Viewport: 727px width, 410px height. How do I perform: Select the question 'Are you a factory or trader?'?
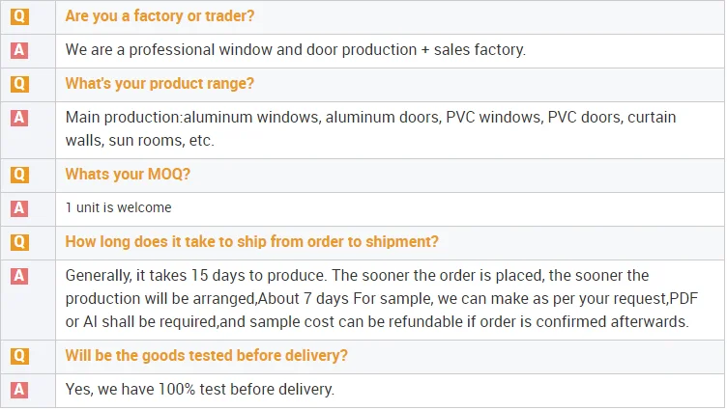tap(160, 17)
